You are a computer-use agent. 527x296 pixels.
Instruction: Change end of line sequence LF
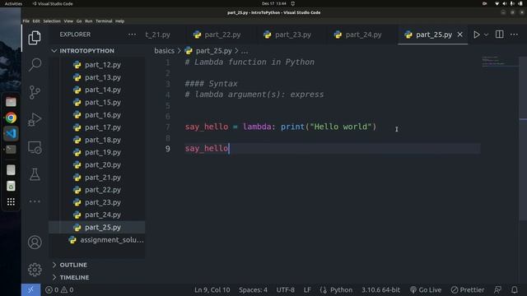click(x=307, y=290)
